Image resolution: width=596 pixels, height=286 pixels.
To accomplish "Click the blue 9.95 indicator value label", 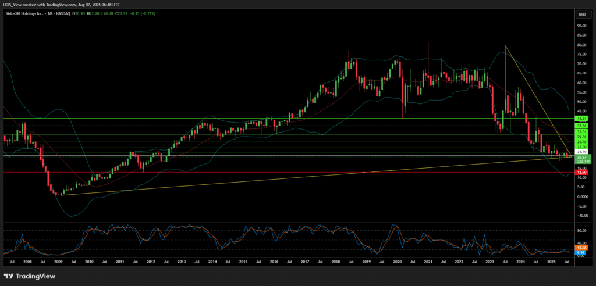I will click(581, 253).
